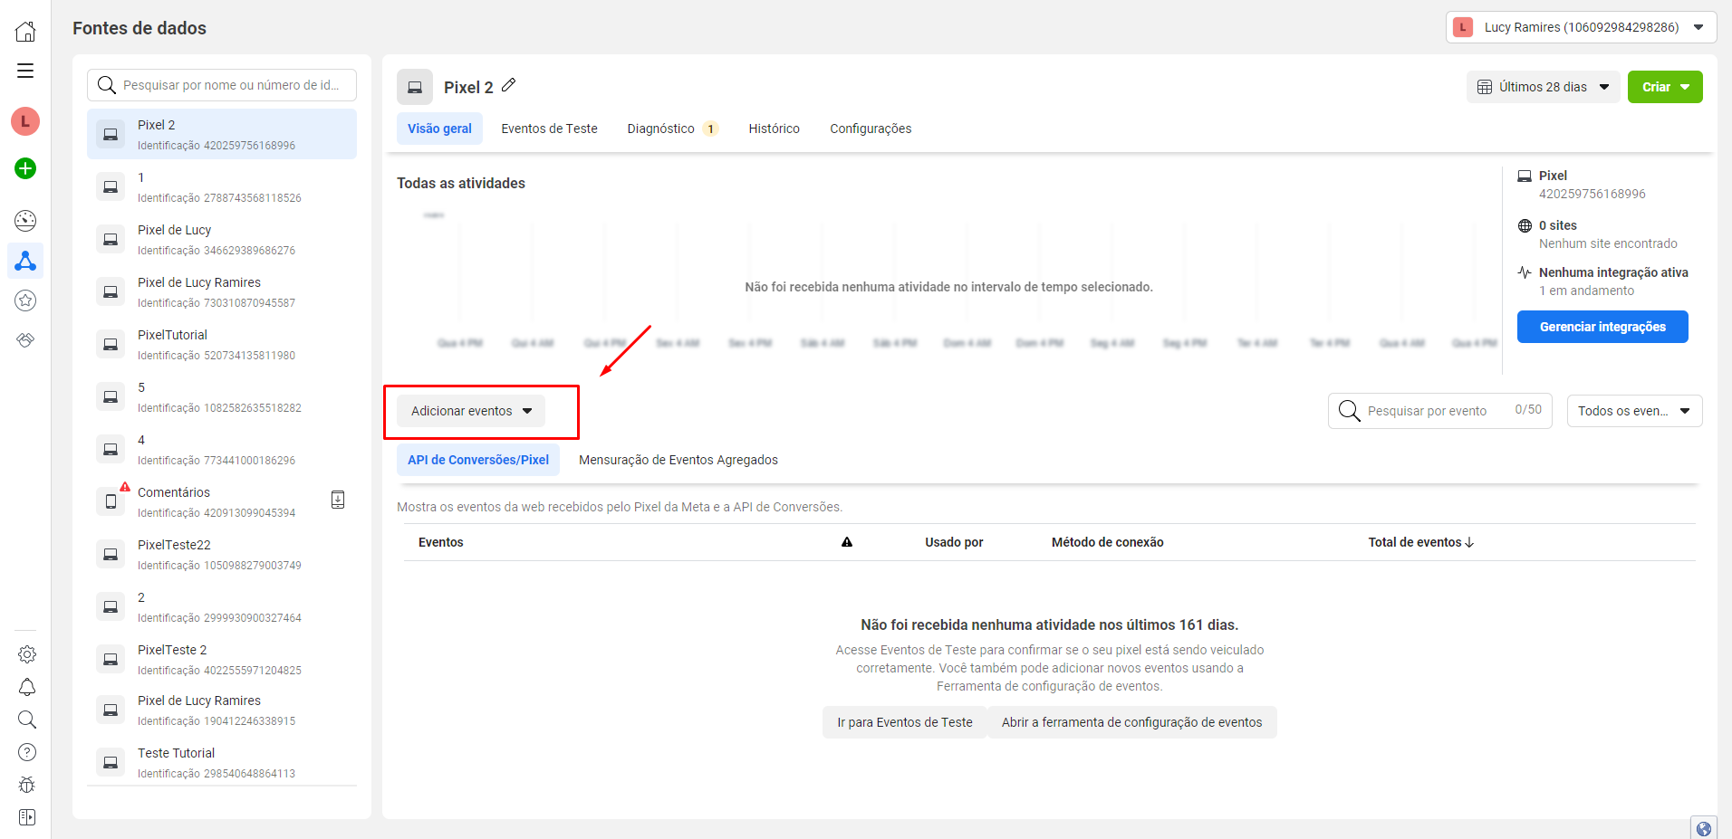Select the API de Conversões/Pixel tab
Screen dimensions: 1732x839
[478, 460]
